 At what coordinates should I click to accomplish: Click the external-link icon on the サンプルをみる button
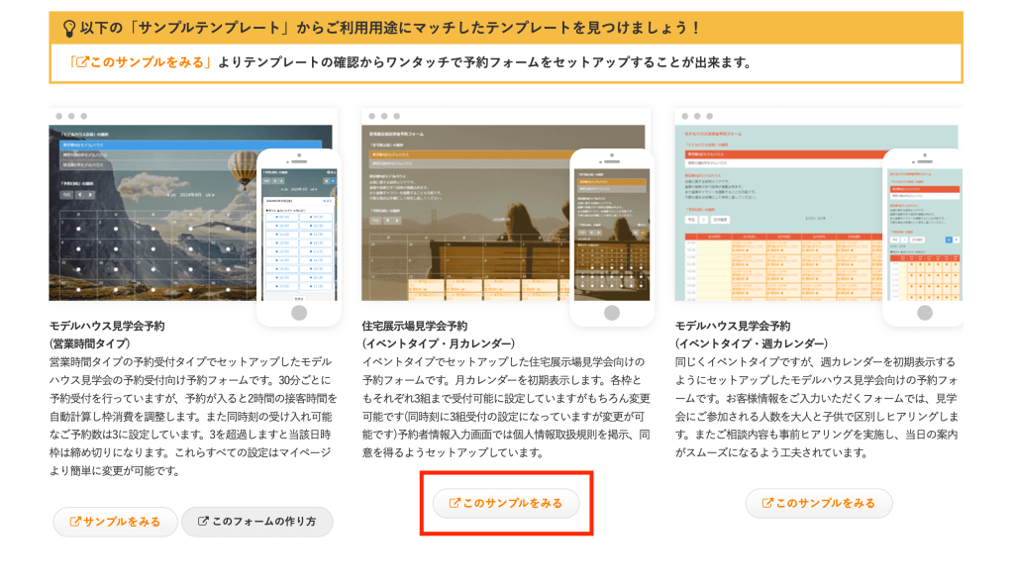(x=74, y=522)
